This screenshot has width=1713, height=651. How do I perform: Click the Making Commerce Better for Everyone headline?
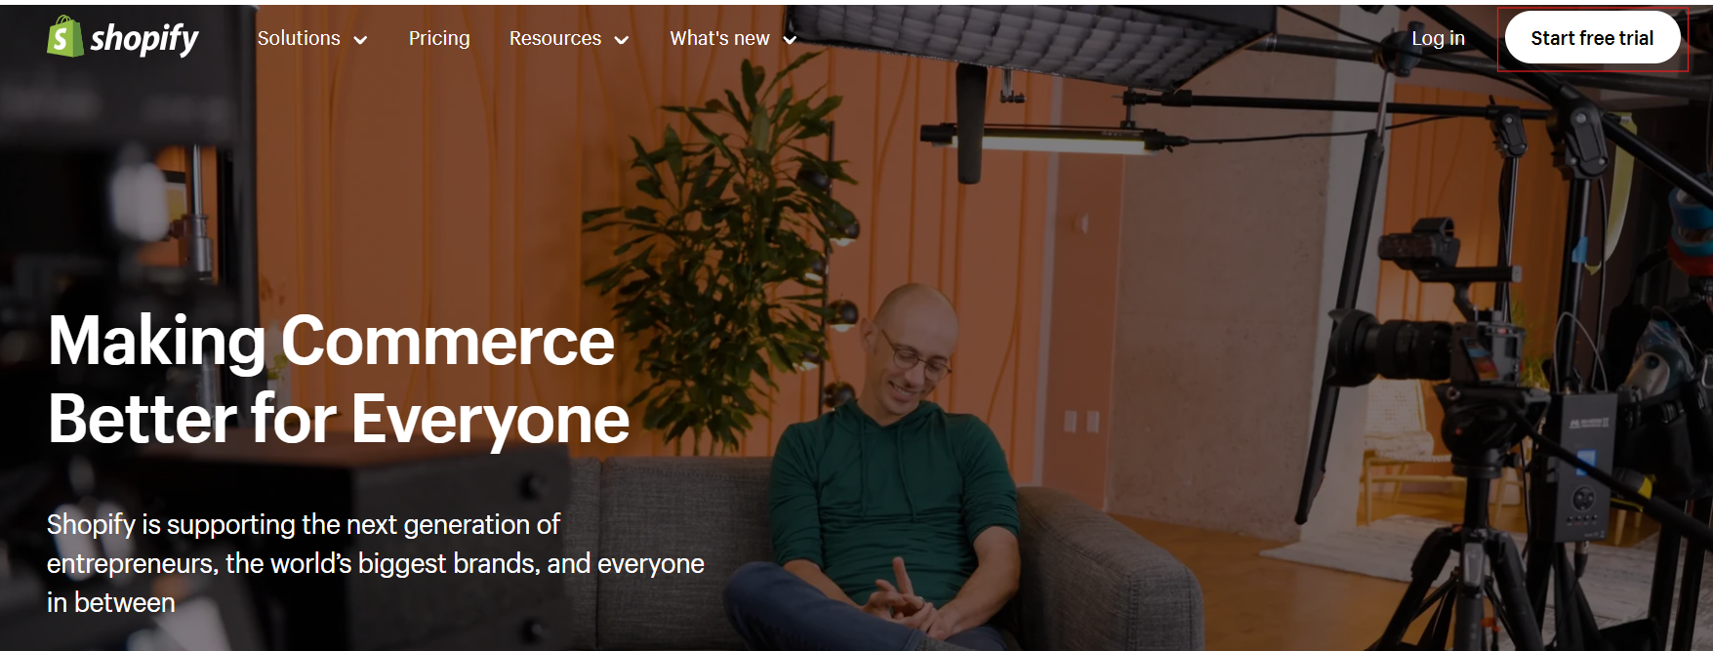point(339,380)
